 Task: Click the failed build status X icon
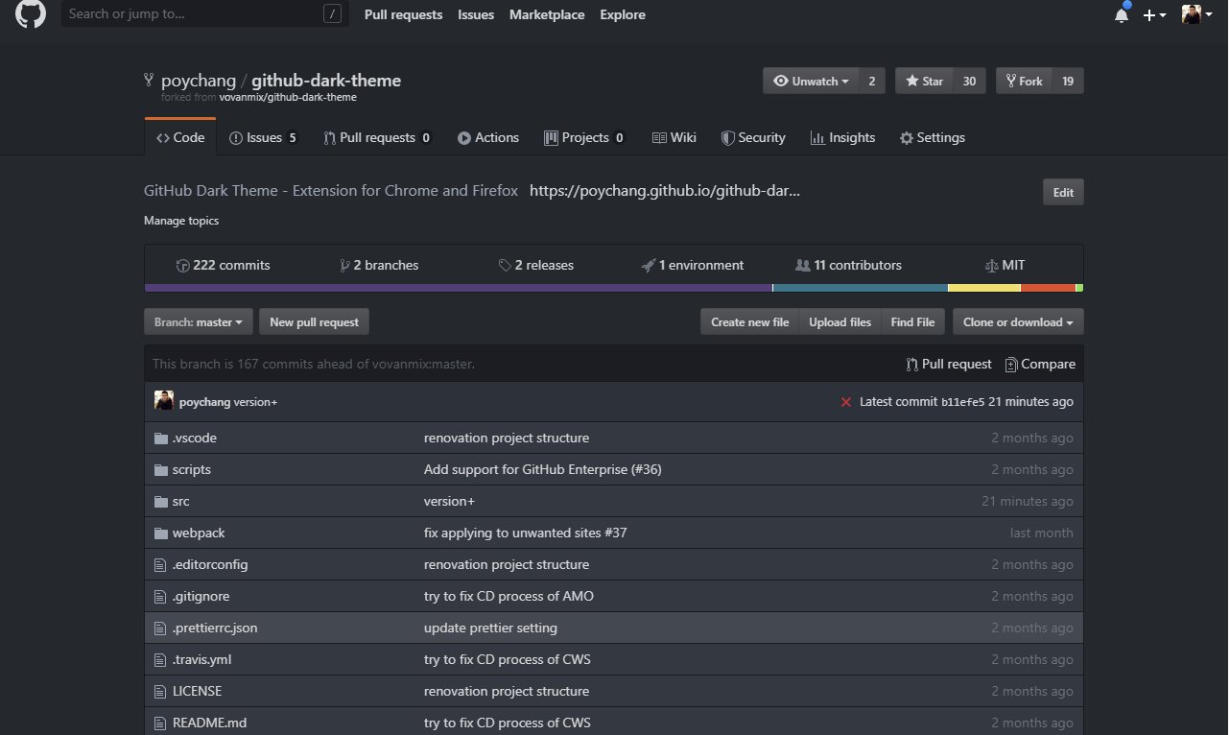coord(845,402)
